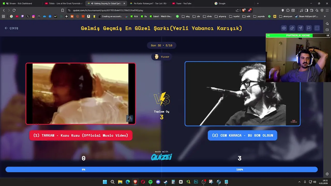
Task: Click the Yuxer creator badge
Action: point(162,57)
